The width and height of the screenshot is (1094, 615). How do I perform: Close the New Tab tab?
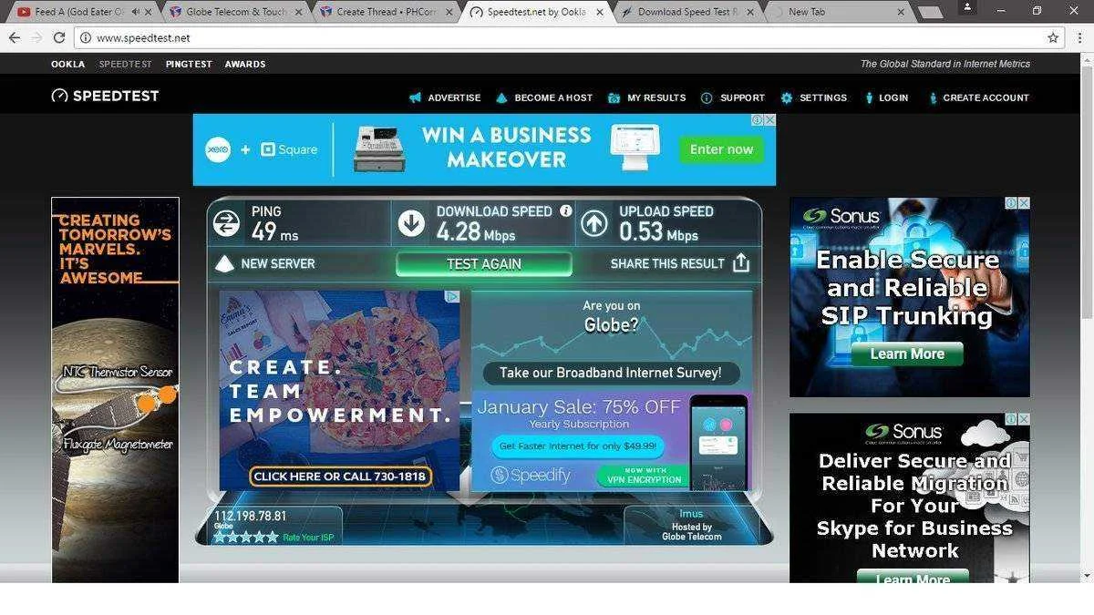(901, 12)
